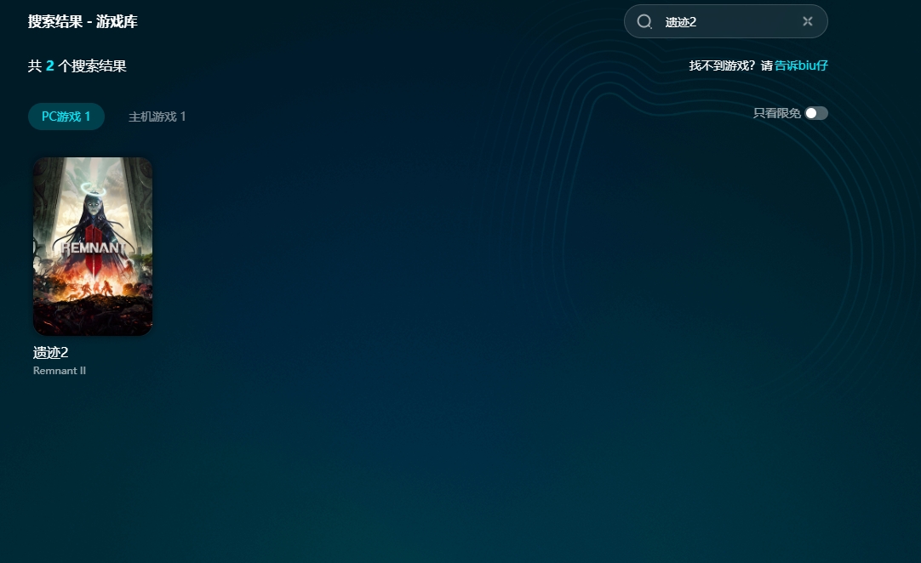Click the halo figure on game cover
This screenshot has height=563, width=921.
pos(92,204)
